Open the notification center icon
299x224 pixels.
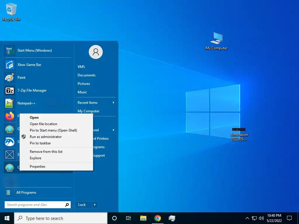coord(289,218)
